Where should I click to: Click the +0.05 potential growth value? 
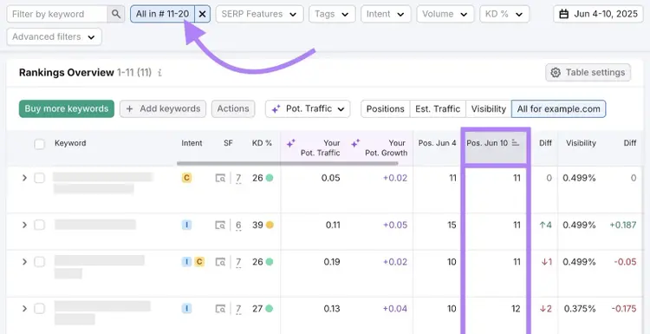[x=395, y=225]
